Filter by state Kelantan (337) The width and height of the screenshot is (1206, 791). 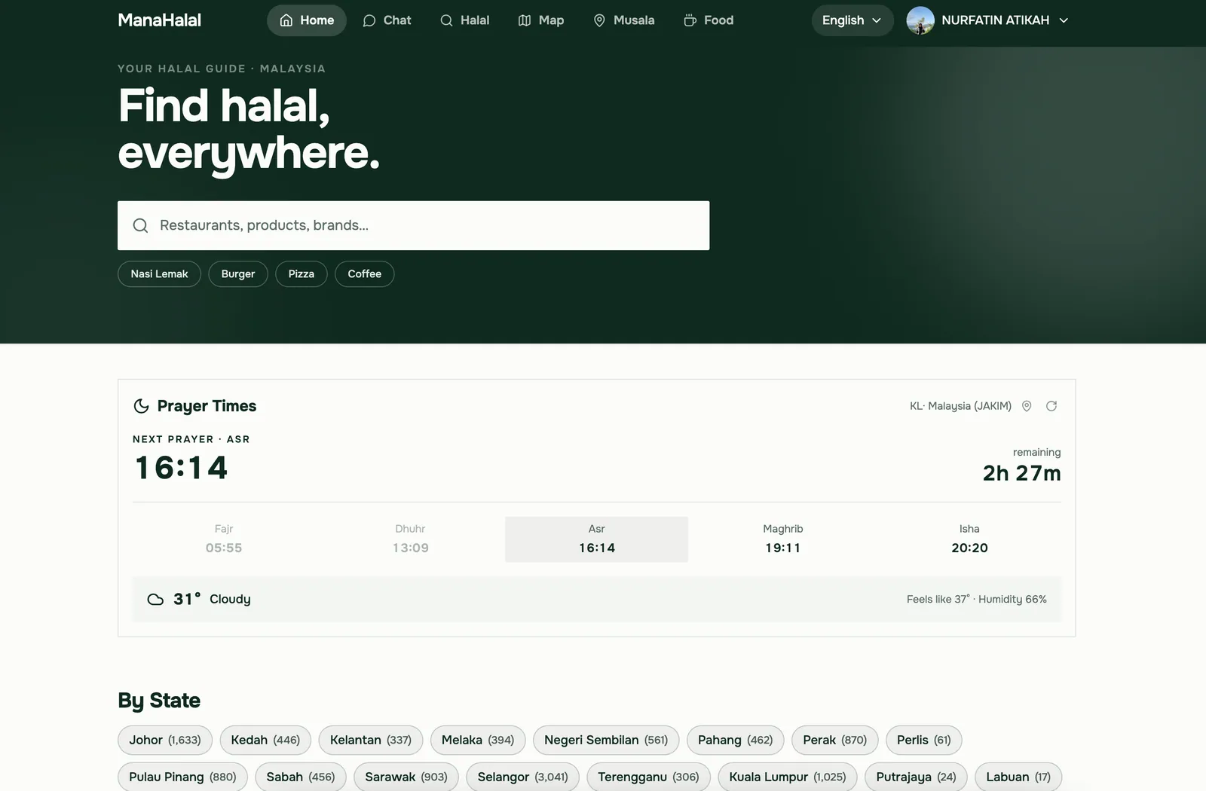click(371, 741)
